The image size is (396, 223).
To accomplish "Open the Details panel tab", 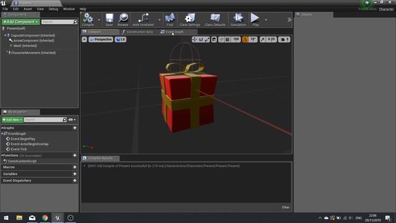I will tap(314, 15).
